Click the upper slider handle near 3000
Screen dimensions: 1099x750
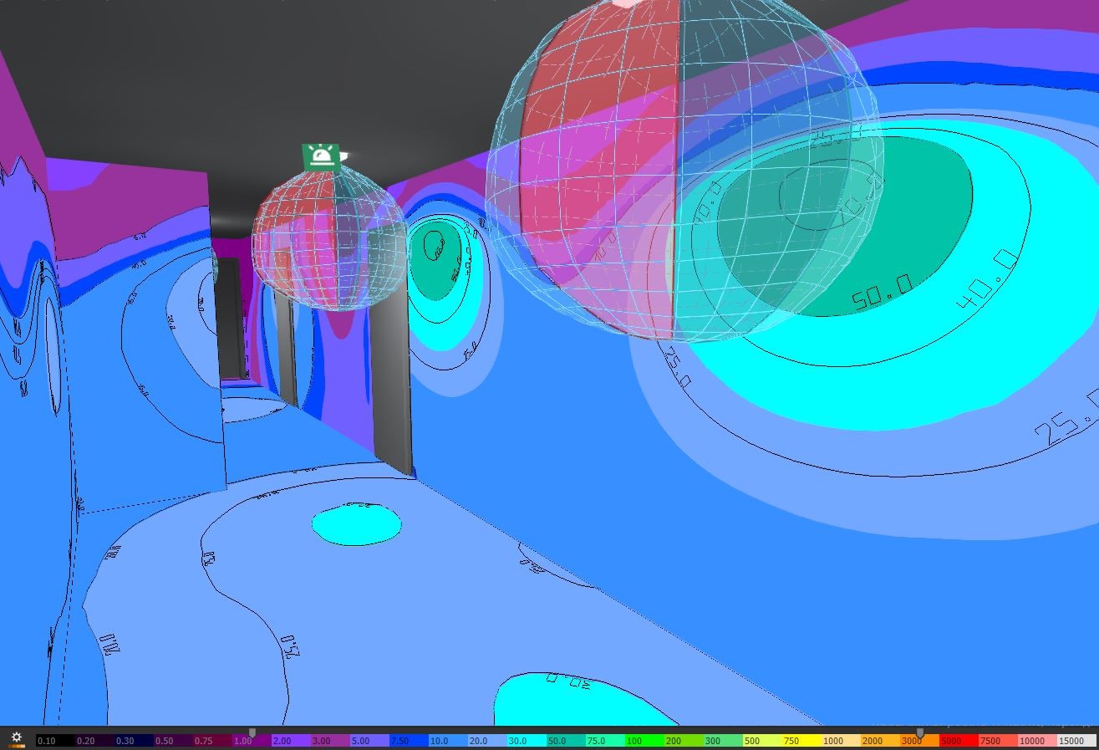(920, 733)
